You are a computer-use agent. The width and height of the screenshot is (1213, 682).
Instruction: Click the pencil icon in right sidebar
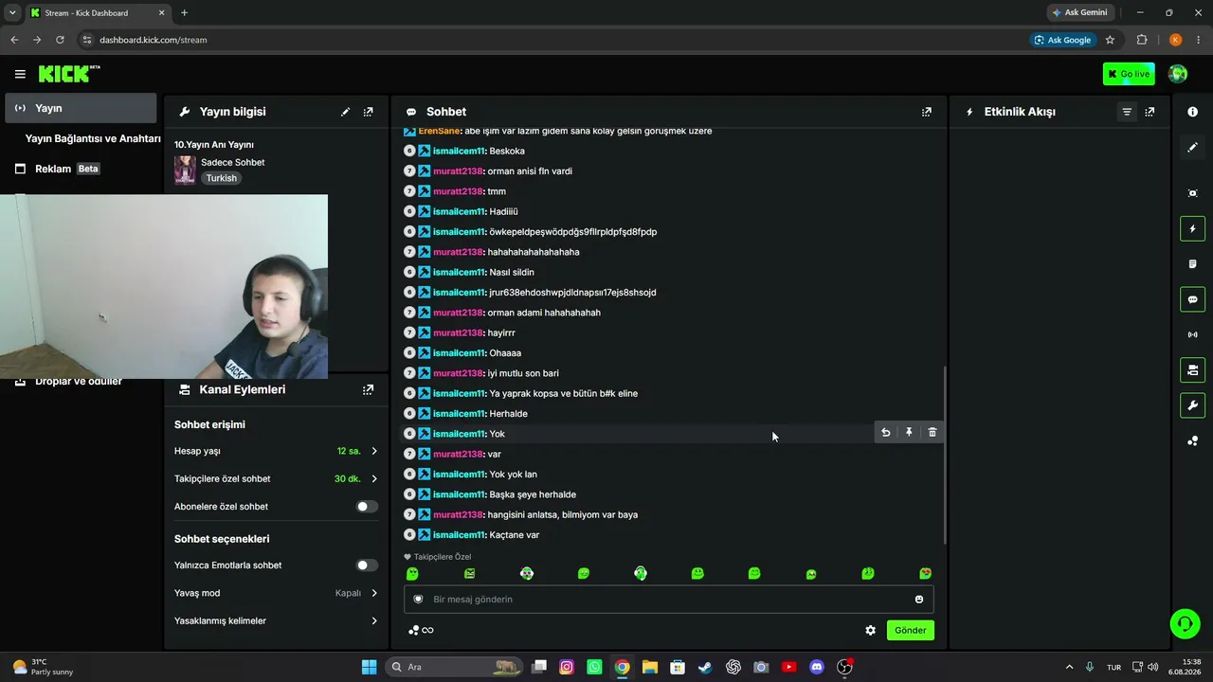[1192, 147]
